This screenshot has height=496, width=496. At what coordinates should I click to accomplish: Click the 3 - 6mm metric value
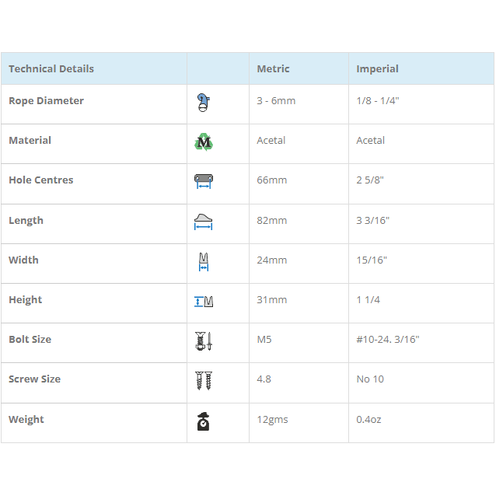pos(276,101)
